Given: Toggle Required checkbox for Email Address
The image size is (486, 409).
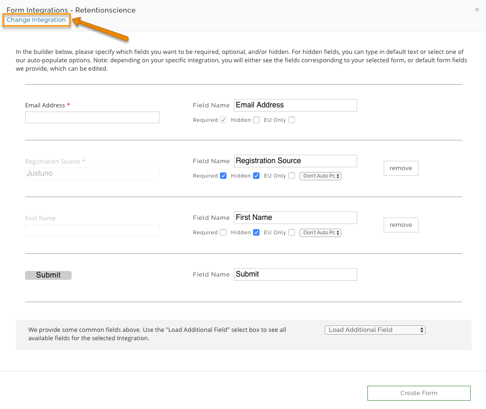Looking at the screenshot, I should click(223, 120).
